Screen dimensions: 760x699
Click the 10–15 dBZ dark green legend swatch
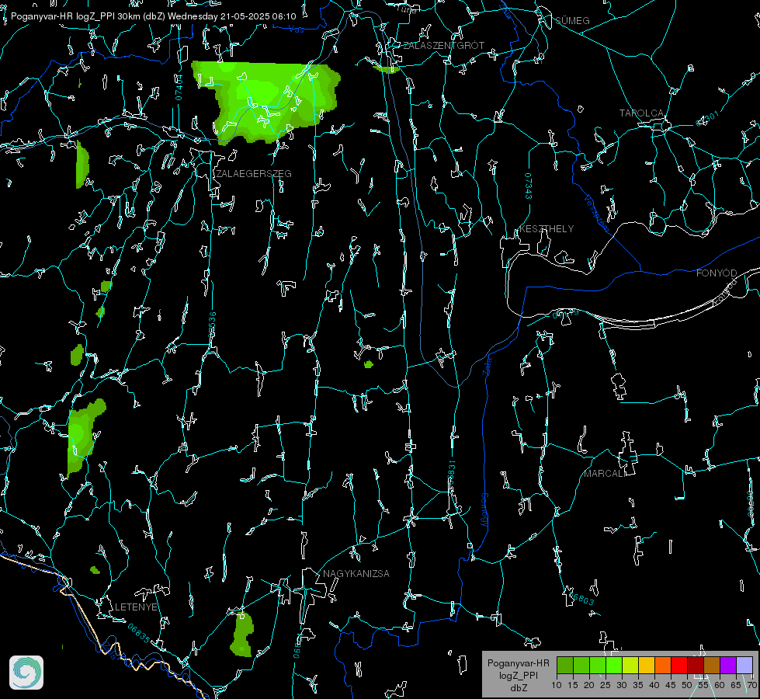coord(565,665)
